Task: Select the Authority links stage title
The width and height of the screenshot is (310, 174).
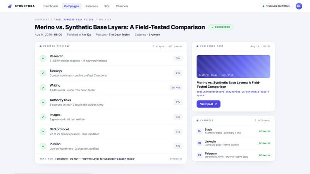Action: click(x=60, y=100)
